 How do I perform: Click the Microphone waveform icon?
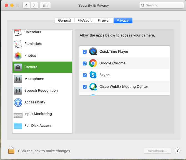(18, 79)
